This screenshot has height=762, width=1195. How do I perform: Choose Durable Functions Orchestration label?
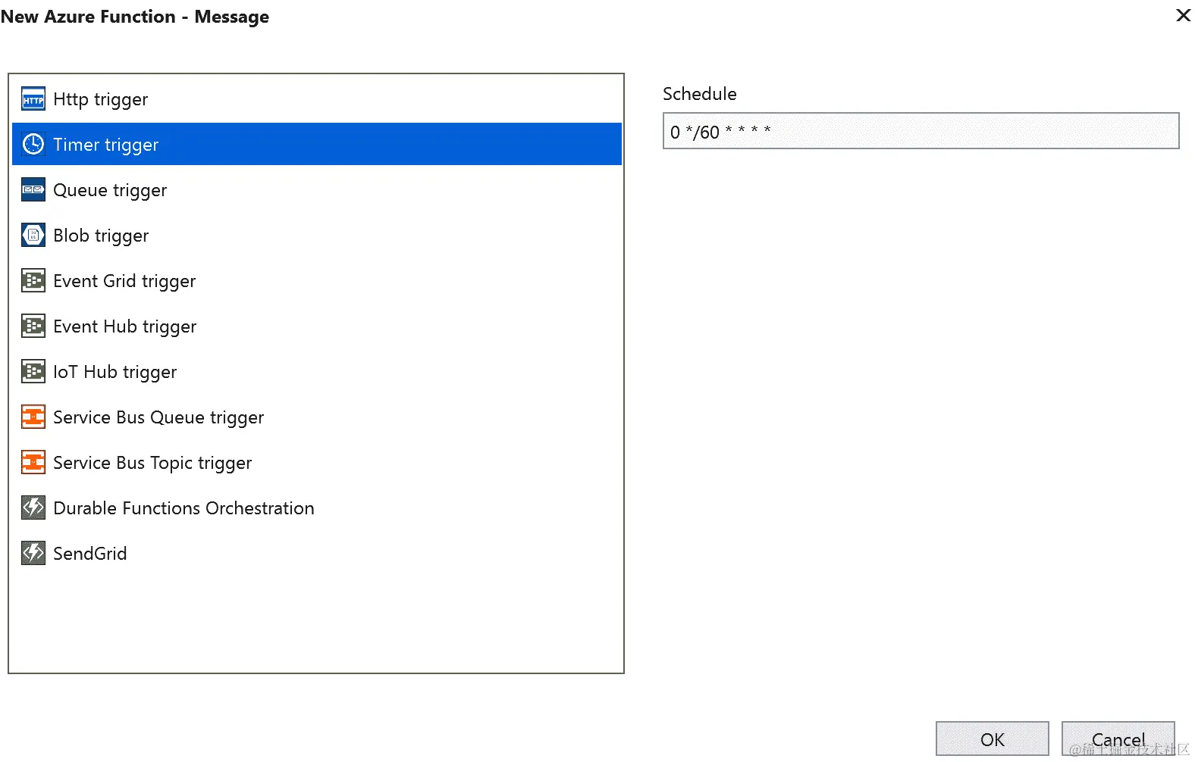click(x=183, y=508)
